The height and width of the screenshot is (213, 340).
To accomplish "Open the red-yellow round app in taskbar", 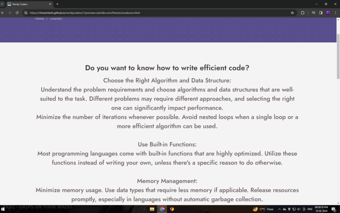I will [172, 209].
